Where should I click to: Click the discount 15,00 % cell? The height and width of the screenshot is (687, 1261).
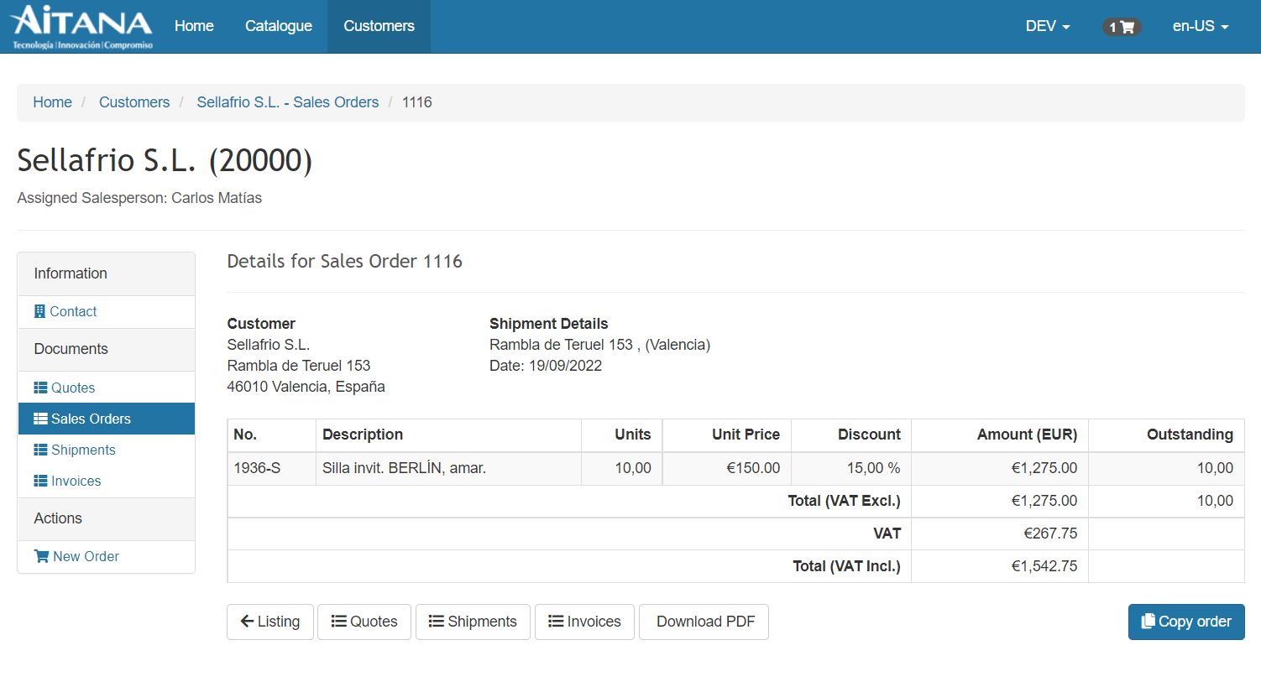tap(851, 468)
